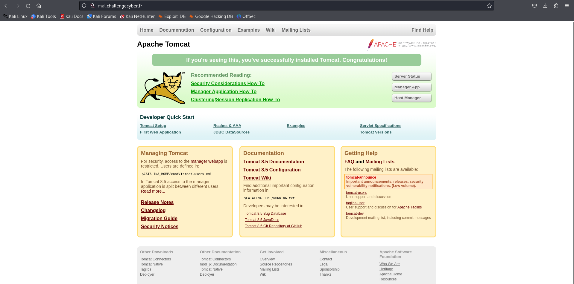Follow the Tomcat 8.5 Bug Database link
The width and height of the screenshot is (574, 284).
point(265,214)
